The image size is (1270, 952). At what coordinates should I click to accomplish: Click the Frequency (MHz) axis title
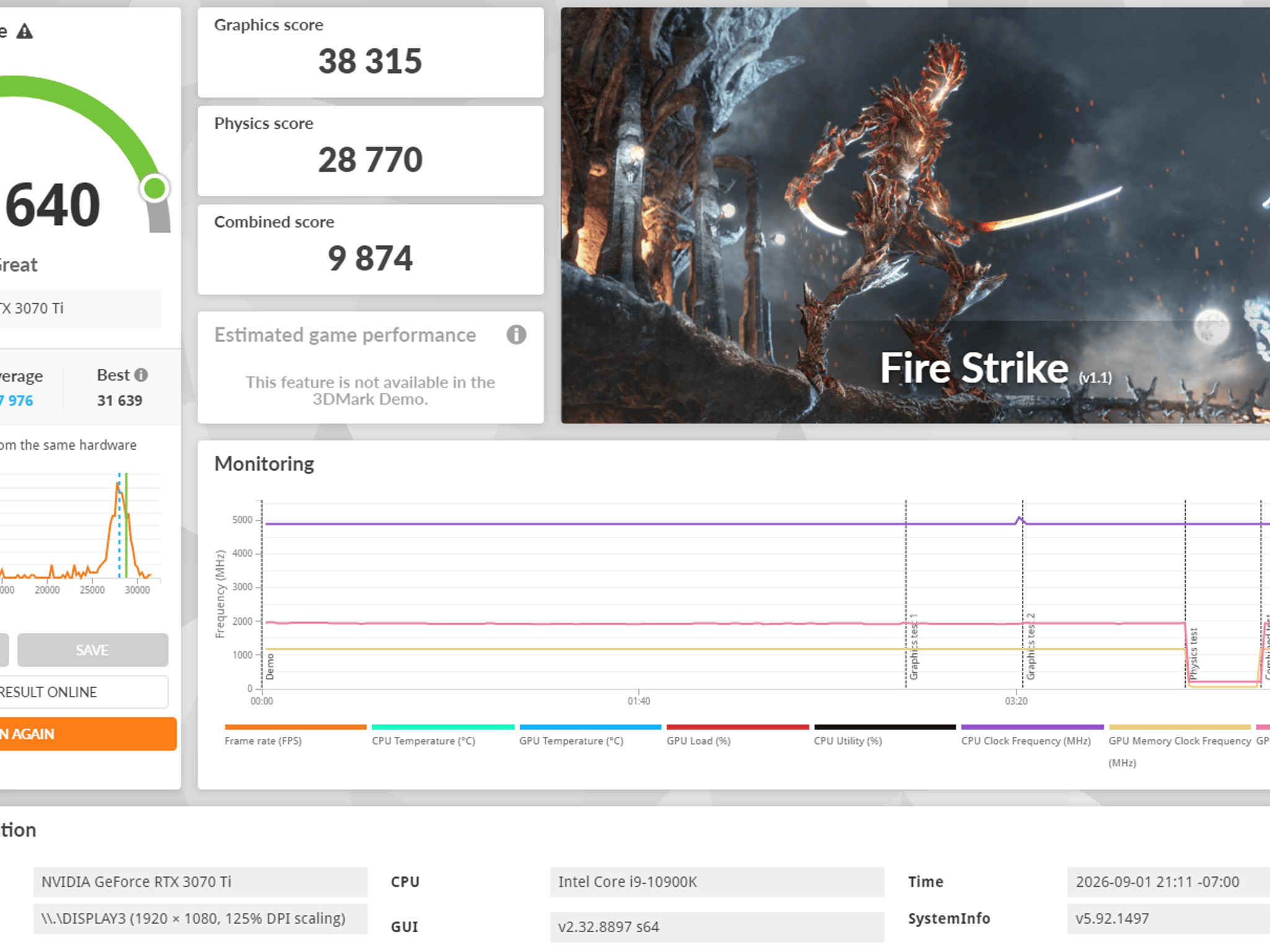pos(220,594)
